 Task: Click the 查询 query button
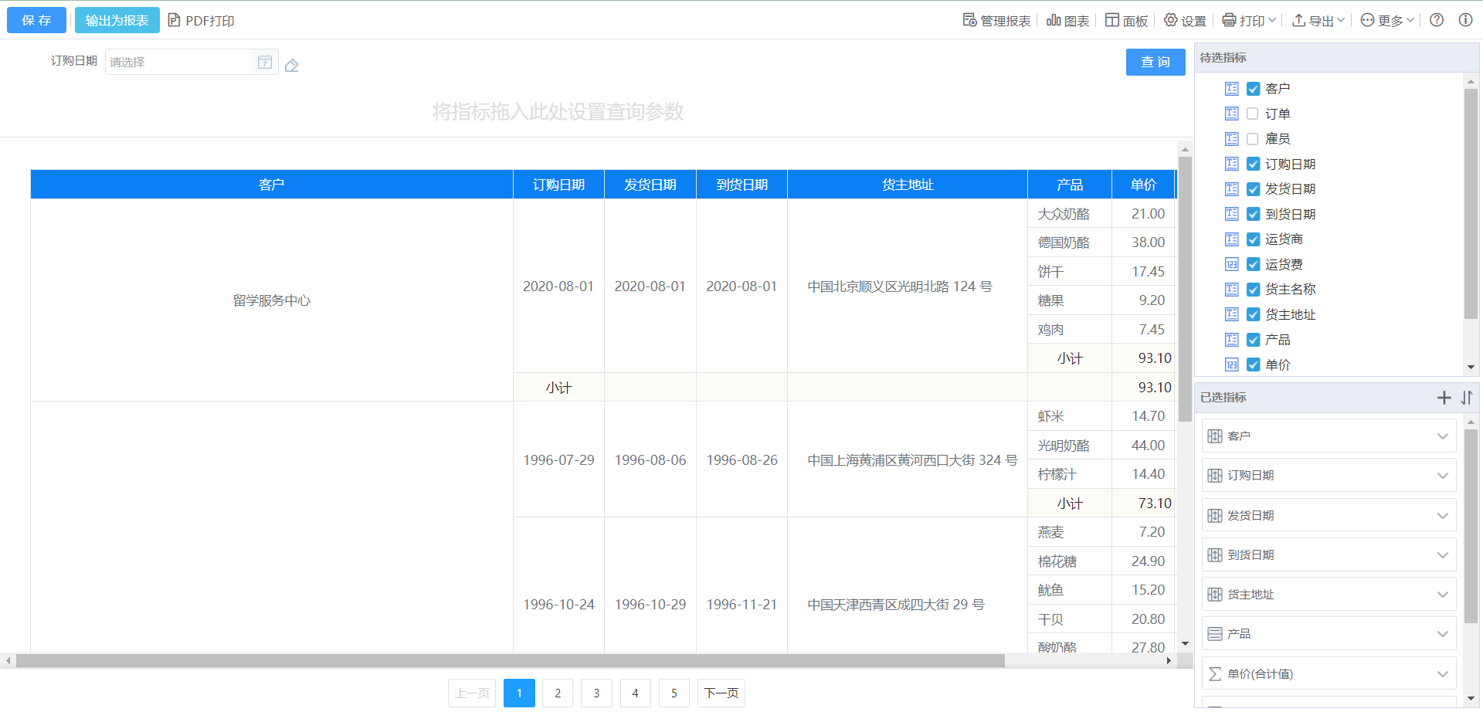pos(1155,62)
